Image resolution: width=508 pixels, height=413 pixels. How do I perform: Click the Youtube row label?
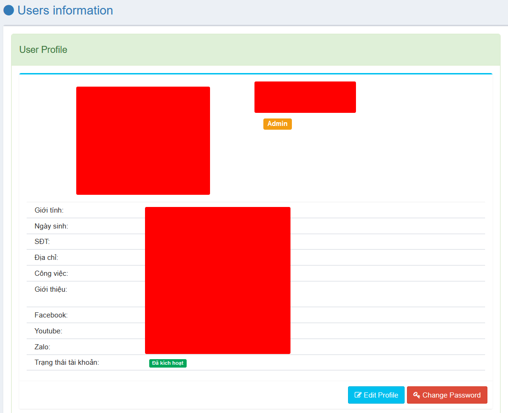[47, 331]
